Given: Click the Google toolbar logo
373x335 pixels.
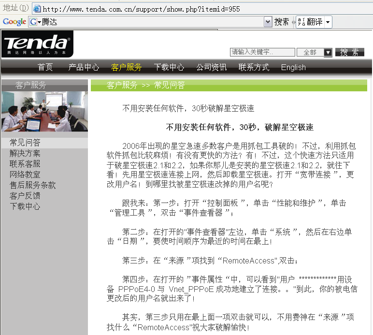Looking at the screenshot, I should coord(14,22).
